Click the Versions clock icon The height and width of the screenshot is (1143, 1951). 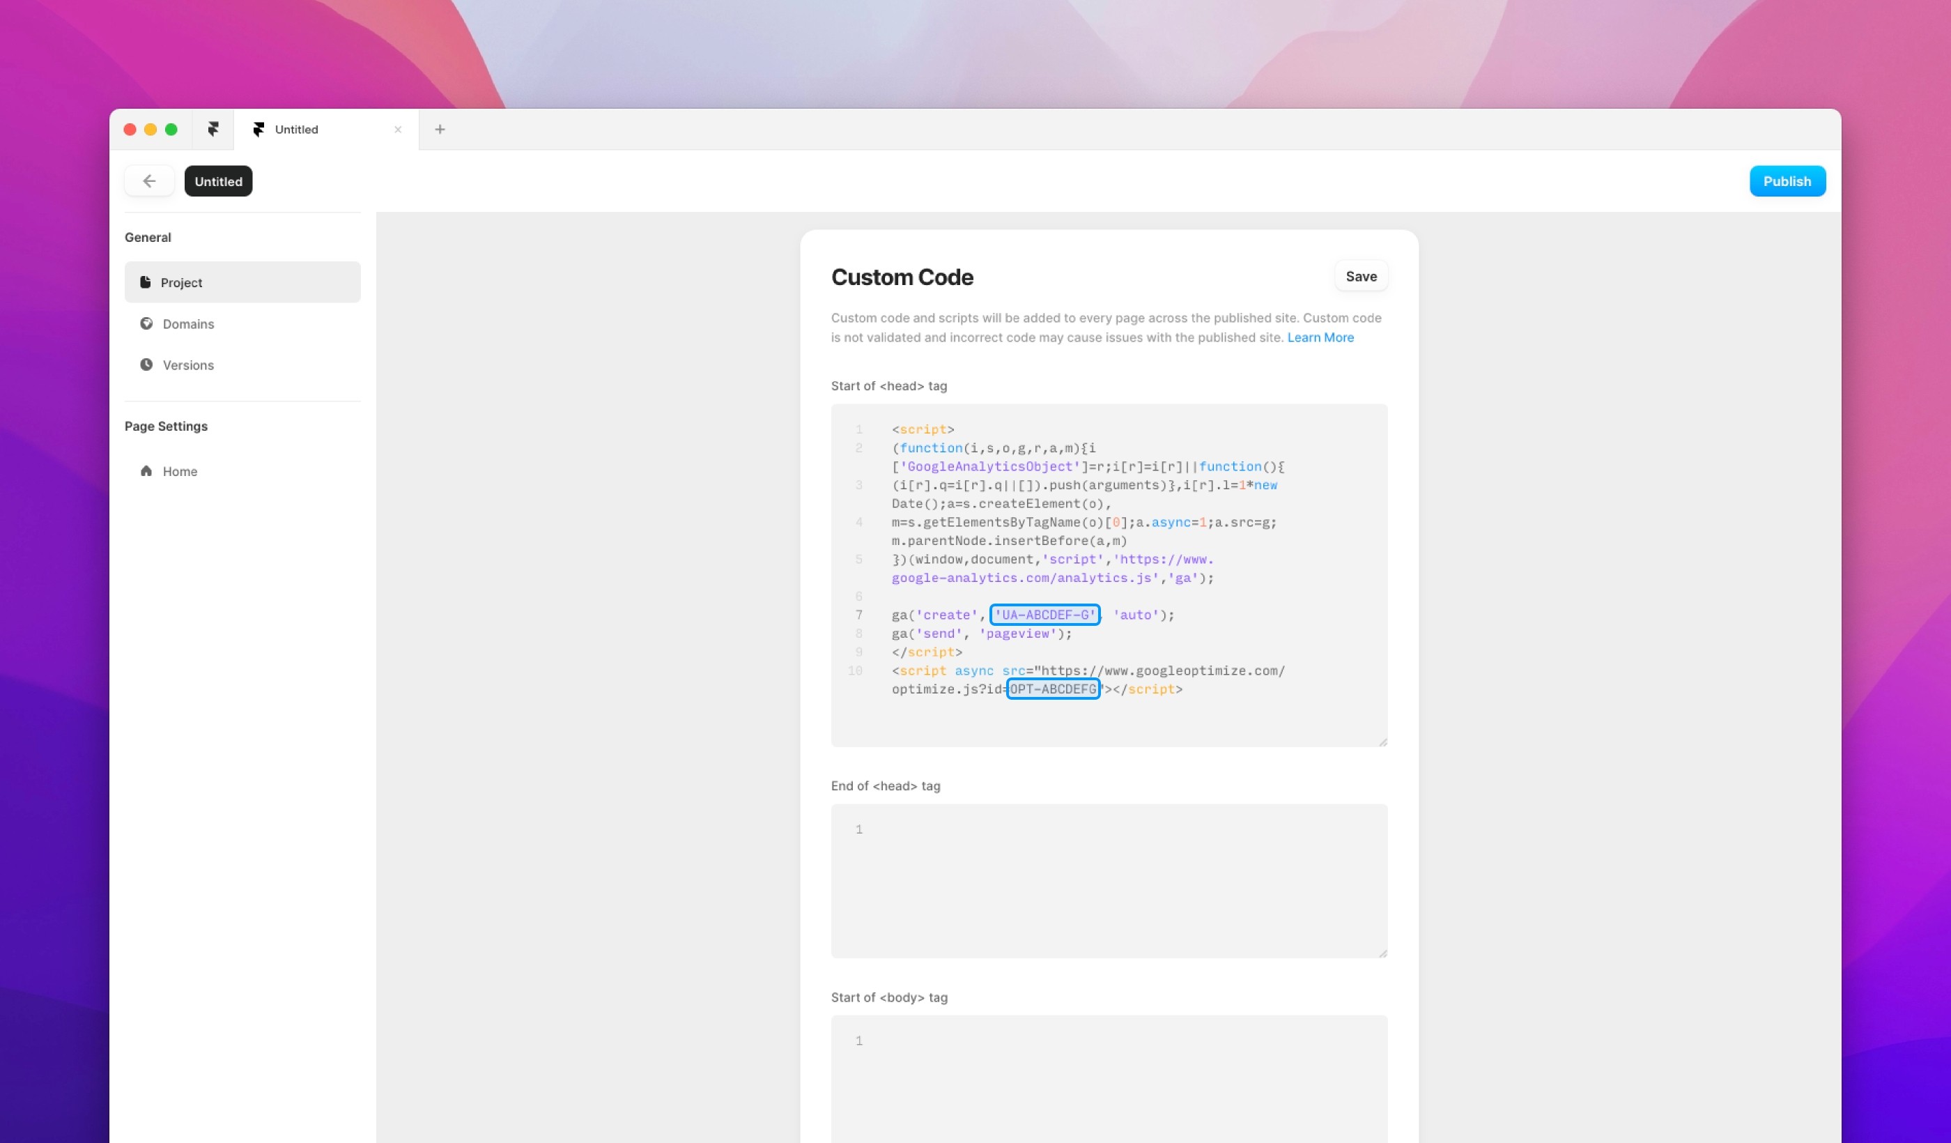click(x=146, y=365)
